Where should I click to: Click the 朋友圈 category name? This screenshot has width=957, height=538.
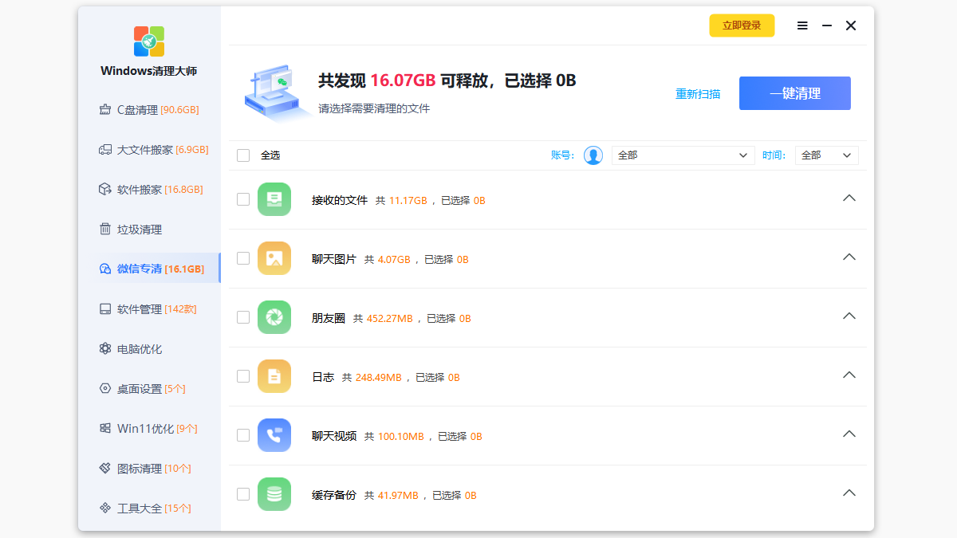329,318
